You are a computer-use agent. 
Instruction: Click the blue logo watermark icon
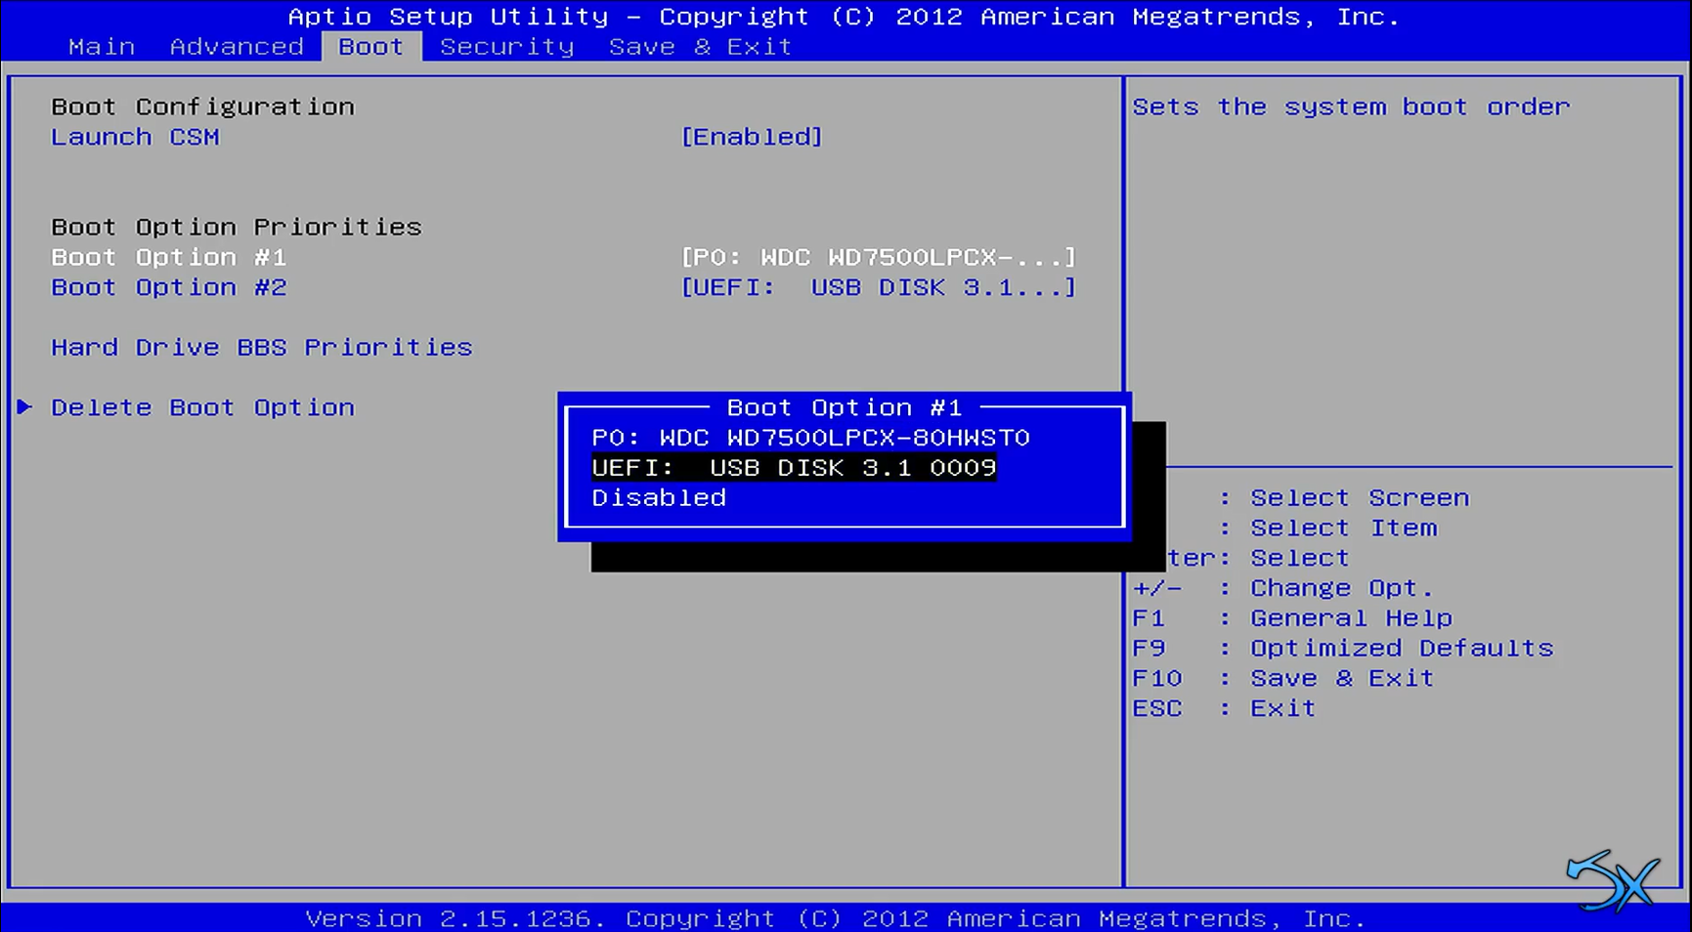coord(1612,881)
